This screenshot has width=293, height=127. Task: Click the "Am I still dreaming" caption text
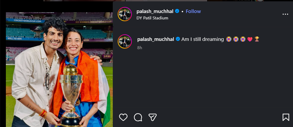203,39
